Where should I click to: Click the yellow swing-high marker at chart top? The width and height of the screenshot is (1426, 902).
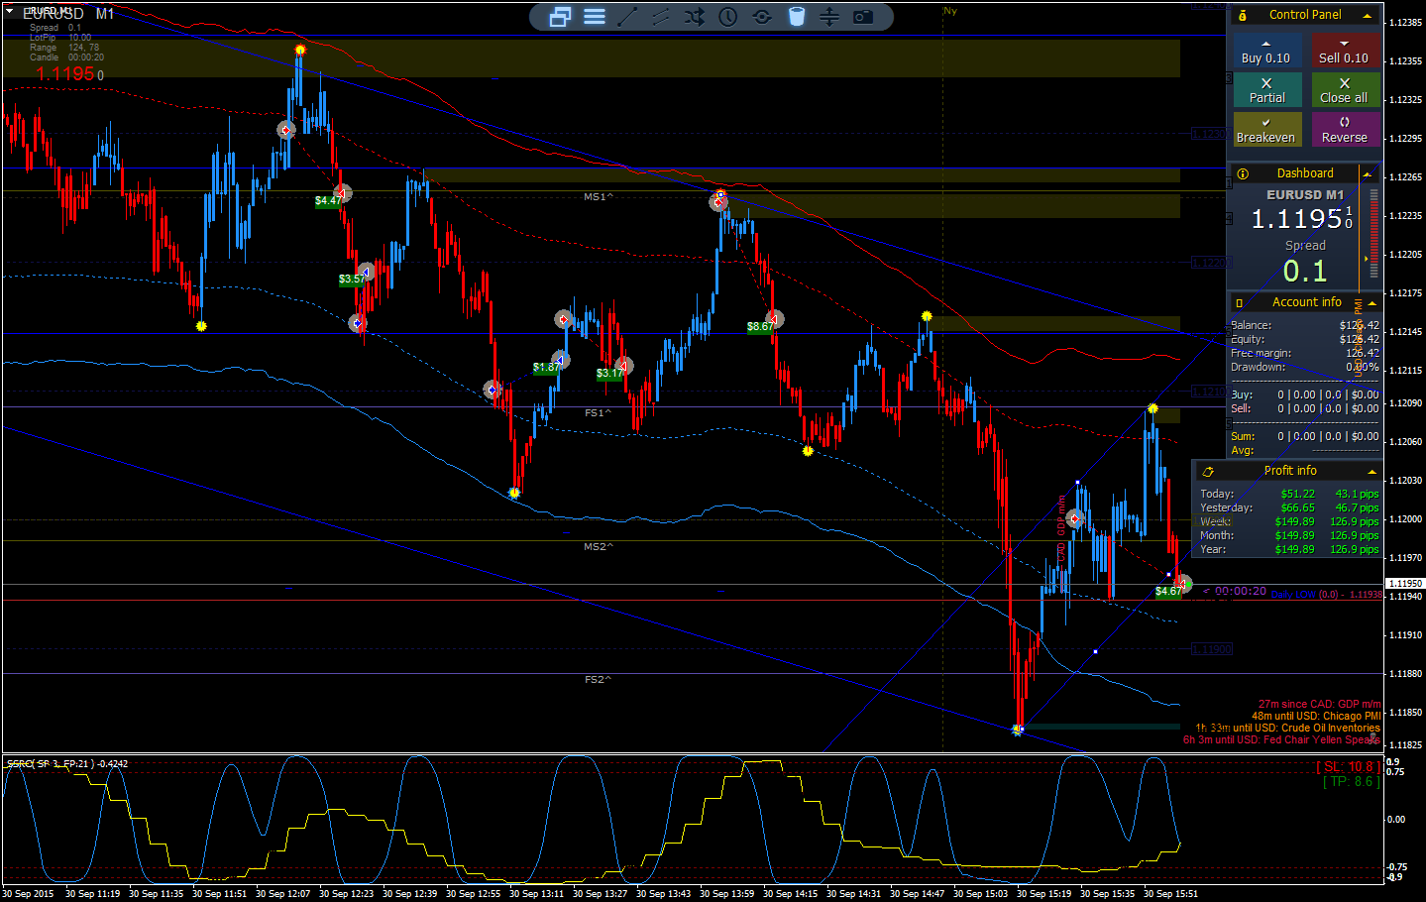(300, 50)
